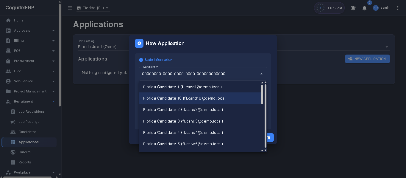The width and height of the screenshot is (406, 178).
Task: Expand the Self-Service menu arrow
Action: pos(54,81)
